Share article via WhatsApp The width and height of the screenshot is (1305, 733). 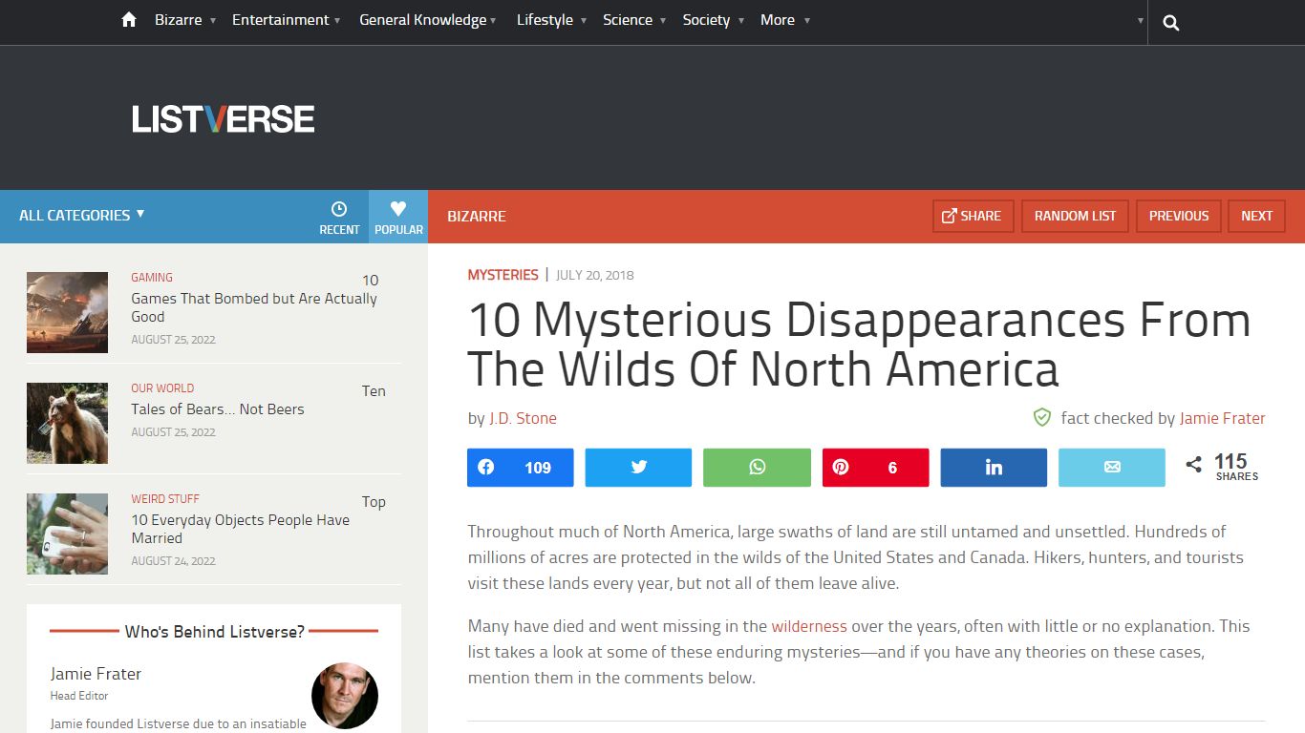pos(757,468)
